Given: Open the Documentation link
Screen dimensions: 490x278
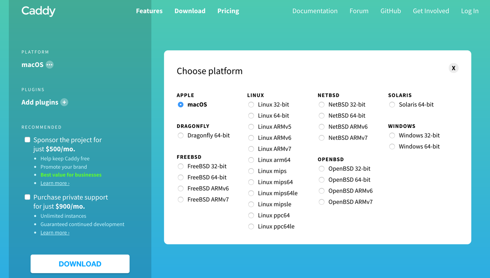Looking at the screenshot, I should coord(315,11).
